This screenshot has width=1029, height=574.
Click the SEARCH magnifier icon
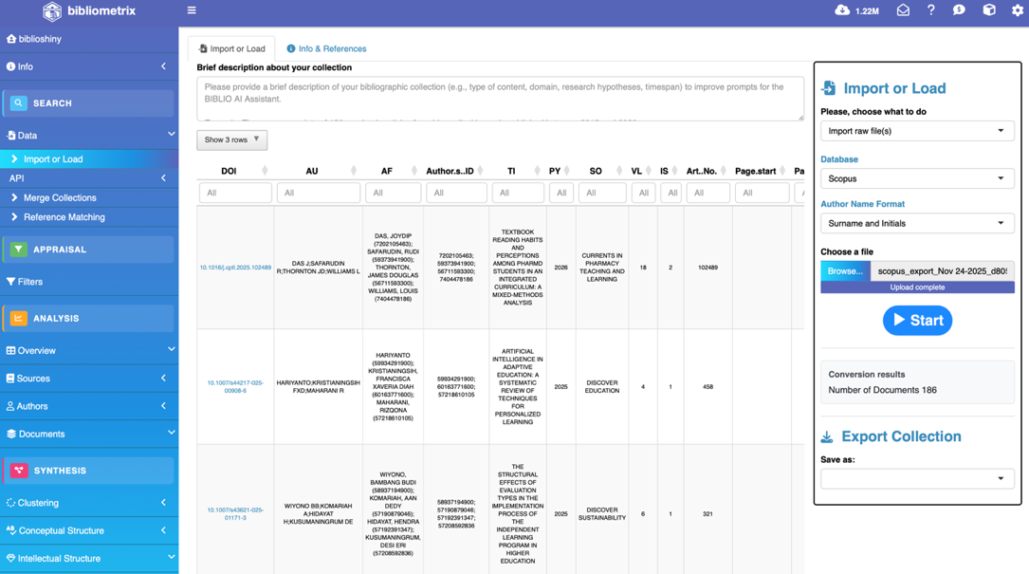[x=18, y=103]
